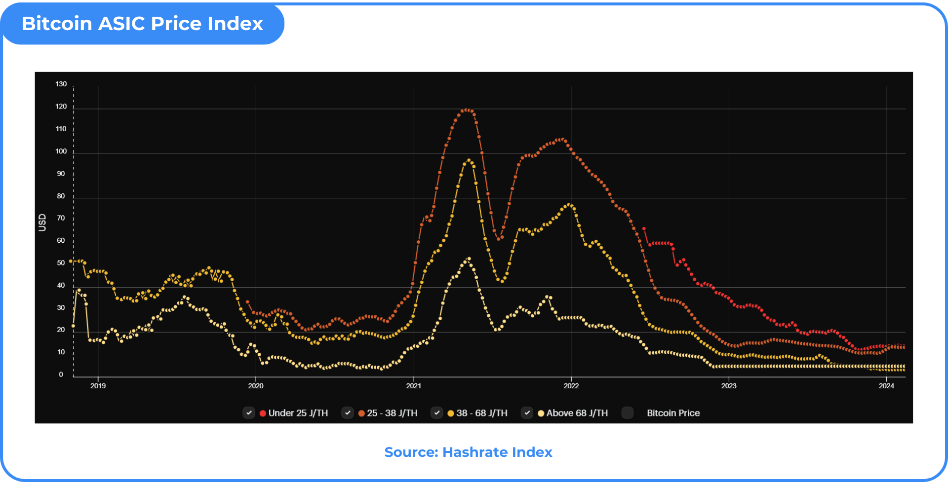The width and height of the screenshot is (948, 486).
Task: Uncheck the 38 - 68 J/TH checkbox
Action: click(x=437, y=413)
